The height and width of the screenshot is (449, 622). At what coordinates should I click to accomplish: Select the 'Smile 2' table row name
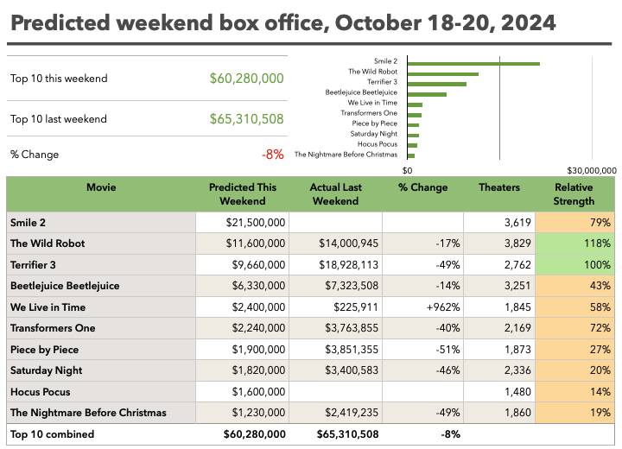click(x=28, y=223)
